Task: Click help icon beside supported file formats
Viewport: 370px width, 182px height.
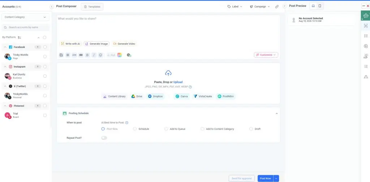Action: (x=190, y=87)
